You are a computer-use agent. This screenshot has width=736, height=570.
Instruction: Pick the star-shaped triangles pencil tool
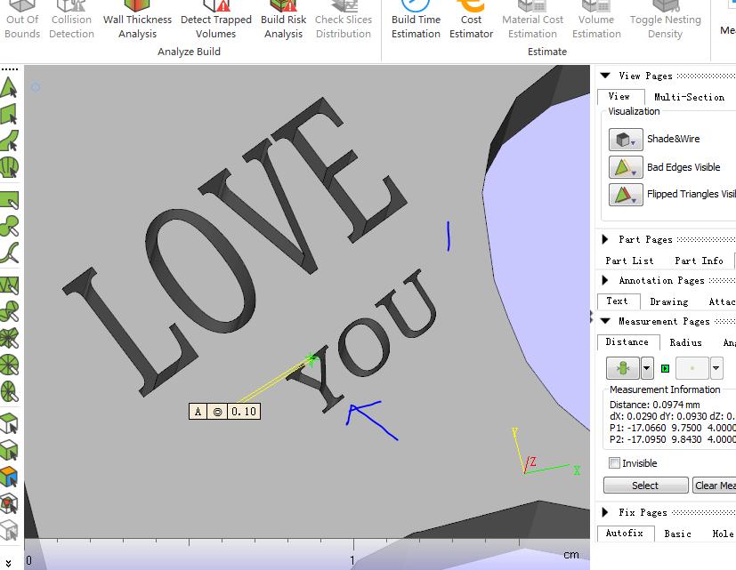[10, 338]
